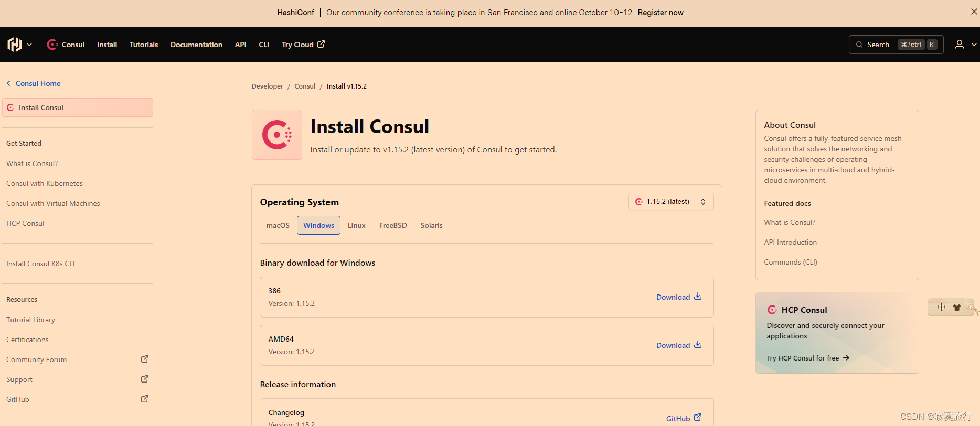Screen dimensions: 980x426
Task: Open the Consul logo link in navbar
Action: point(66,45)
